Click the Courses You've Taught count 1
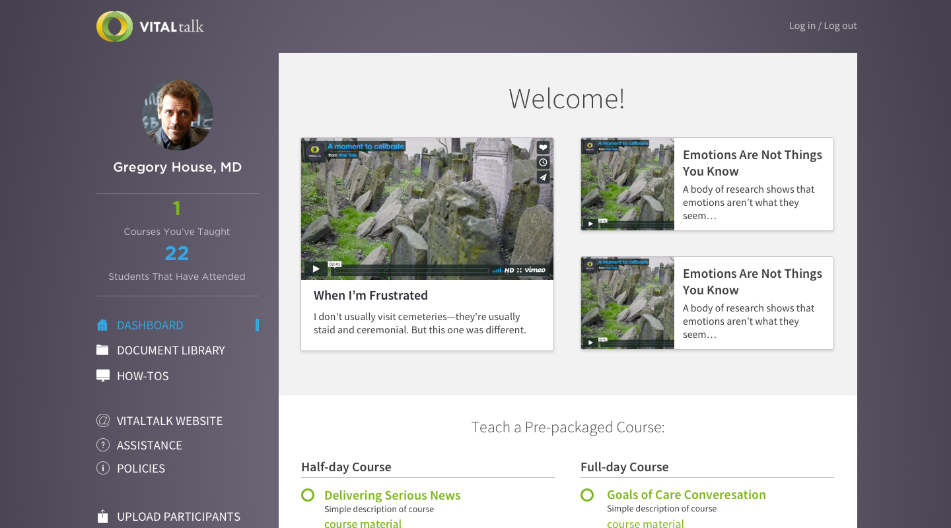 pyautogui.click(x=177, y=209)
